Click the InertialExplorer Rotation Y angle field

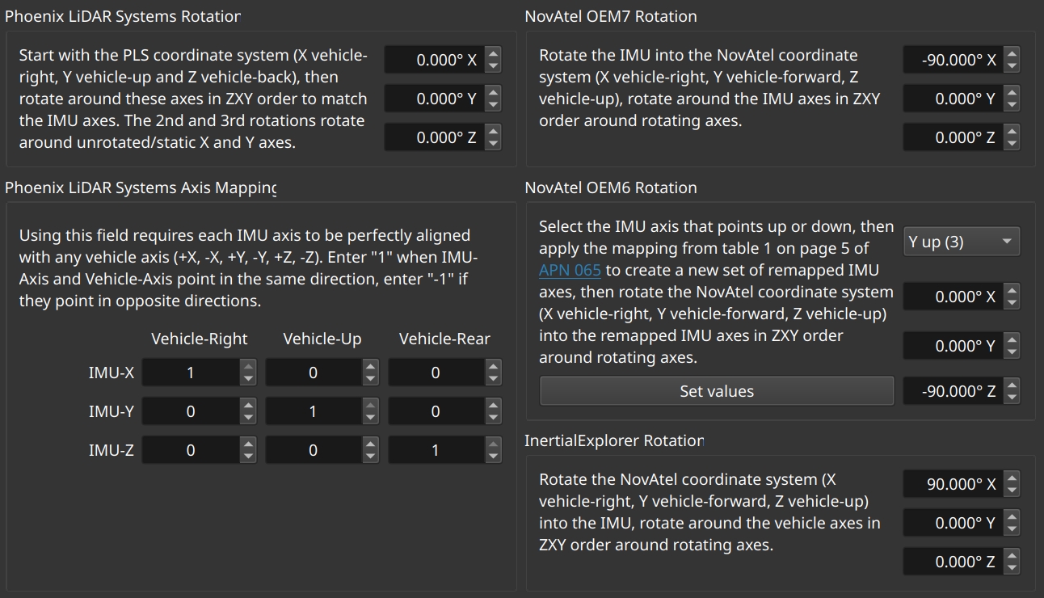953,523
